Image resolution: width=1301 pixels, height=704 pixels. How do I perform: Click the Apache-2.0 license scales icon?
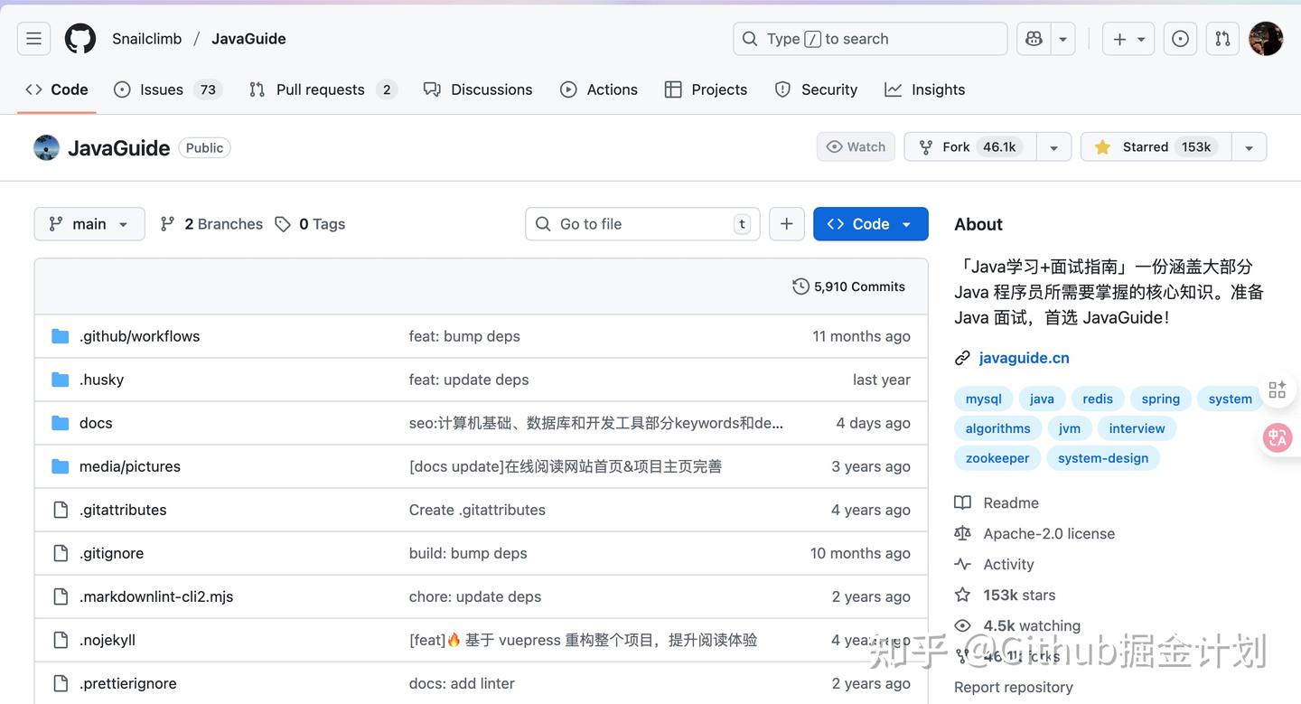[x=963, y=533]
